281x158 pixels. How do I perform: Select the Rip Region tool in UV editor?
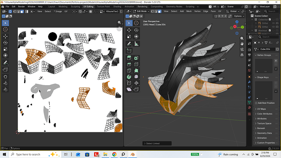tap(5, 70)
